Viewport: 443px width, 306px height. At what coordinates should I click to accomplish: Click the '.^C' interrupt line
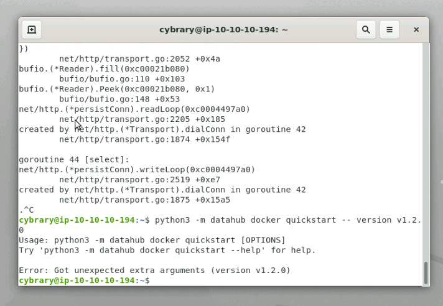[26, 210]
